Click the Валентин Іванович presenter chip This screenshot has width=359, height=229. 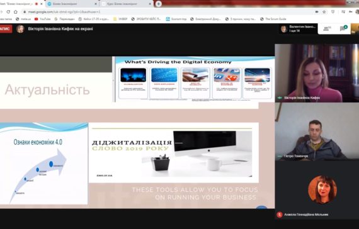(x=298, y=29)
